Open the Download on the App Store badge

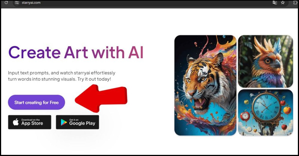click(x=30, y=122)
